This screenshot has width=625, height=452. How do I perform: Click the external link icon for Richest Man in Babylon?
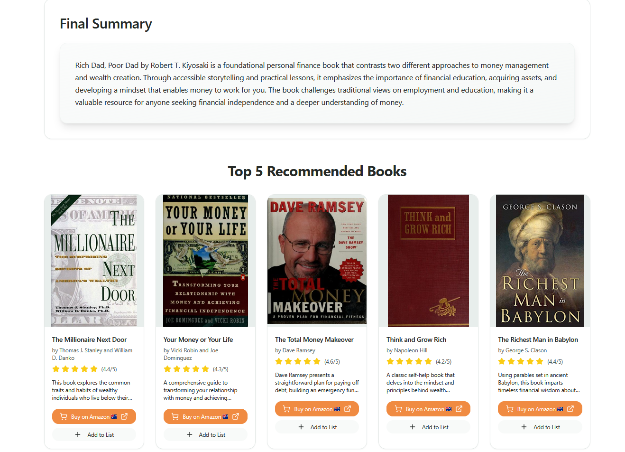coord(570,409)
